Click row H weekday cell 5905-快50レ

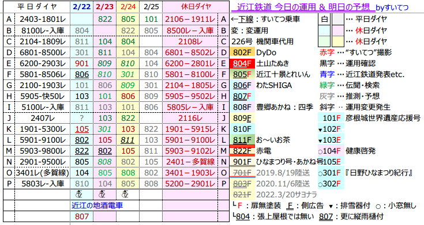(43, 96)
